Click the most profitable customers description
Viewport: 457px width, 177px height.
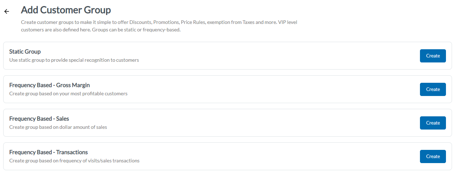pos(68,93)
